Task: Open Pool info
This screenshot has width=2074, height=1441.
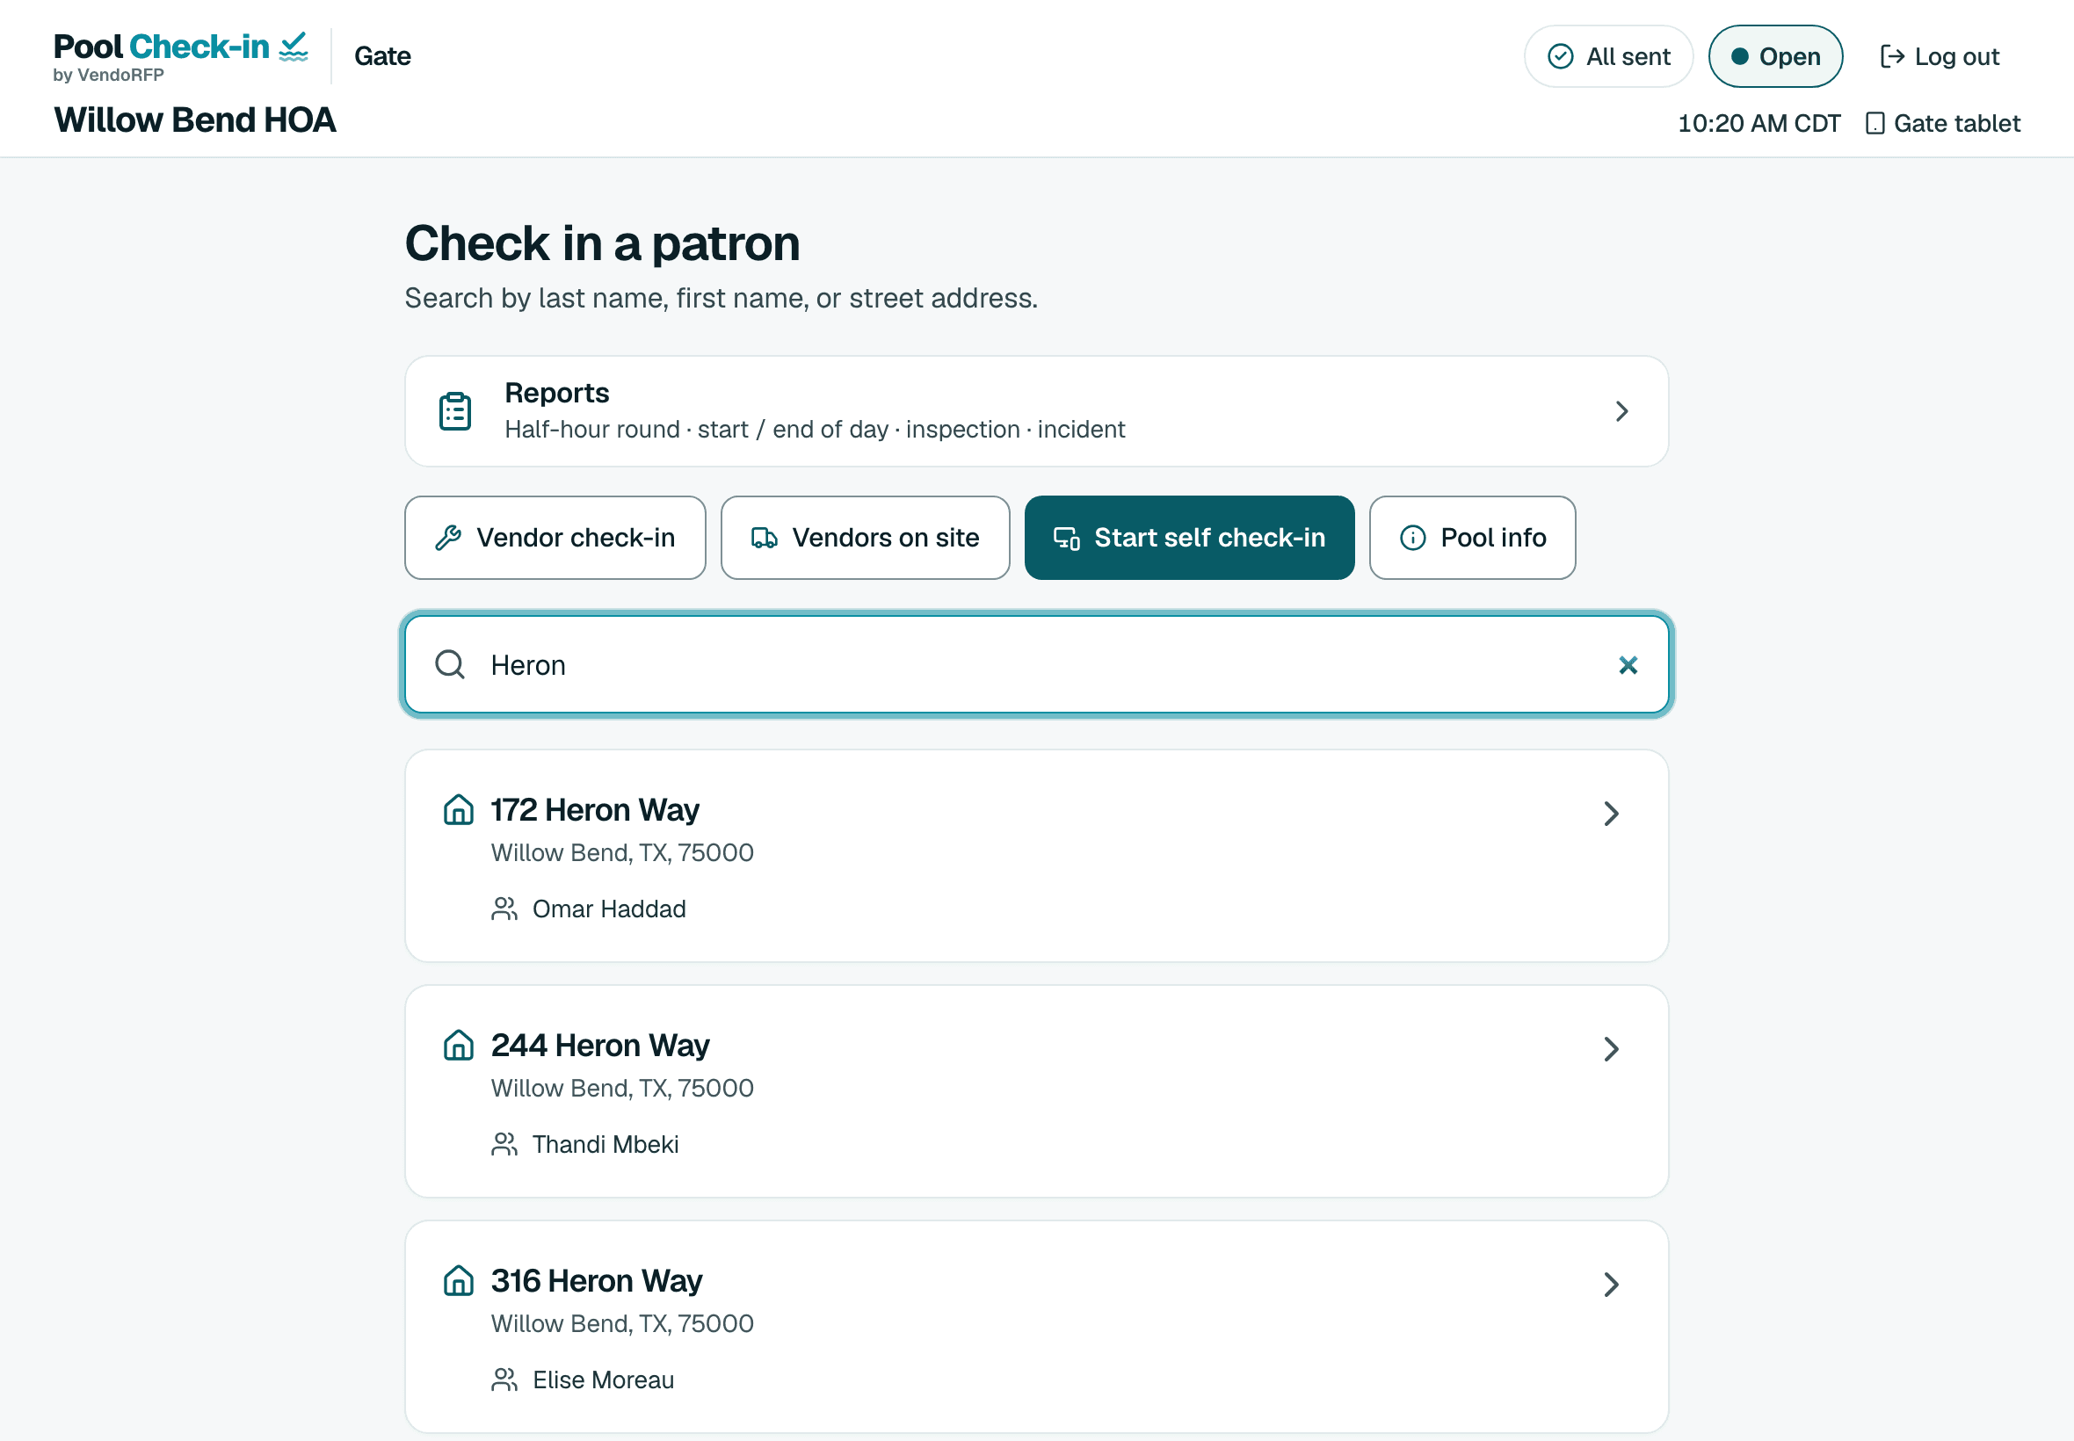Action: [x=1472, y=538]
